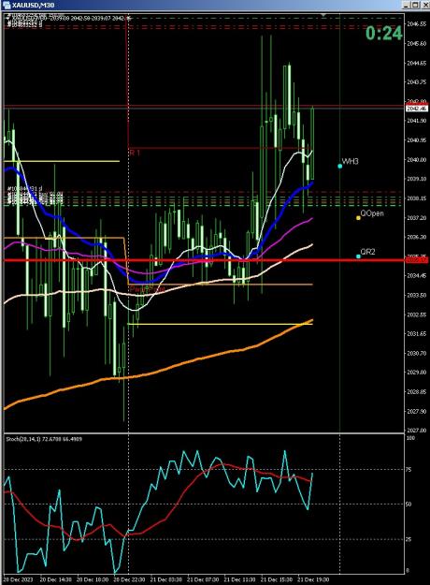Click the XAUUSD,M30 title bar text
The image size is (430, 585).
pyautogui.click(x=33, y=6)
